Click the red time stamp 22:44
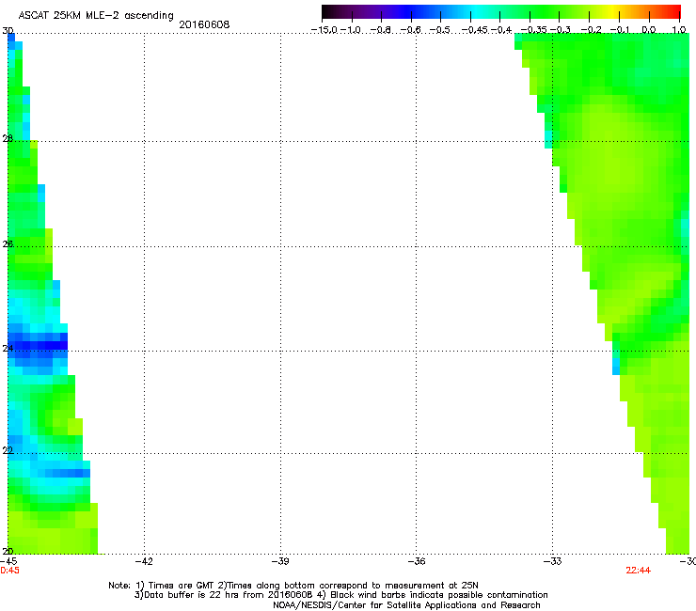 click(639, 571)
